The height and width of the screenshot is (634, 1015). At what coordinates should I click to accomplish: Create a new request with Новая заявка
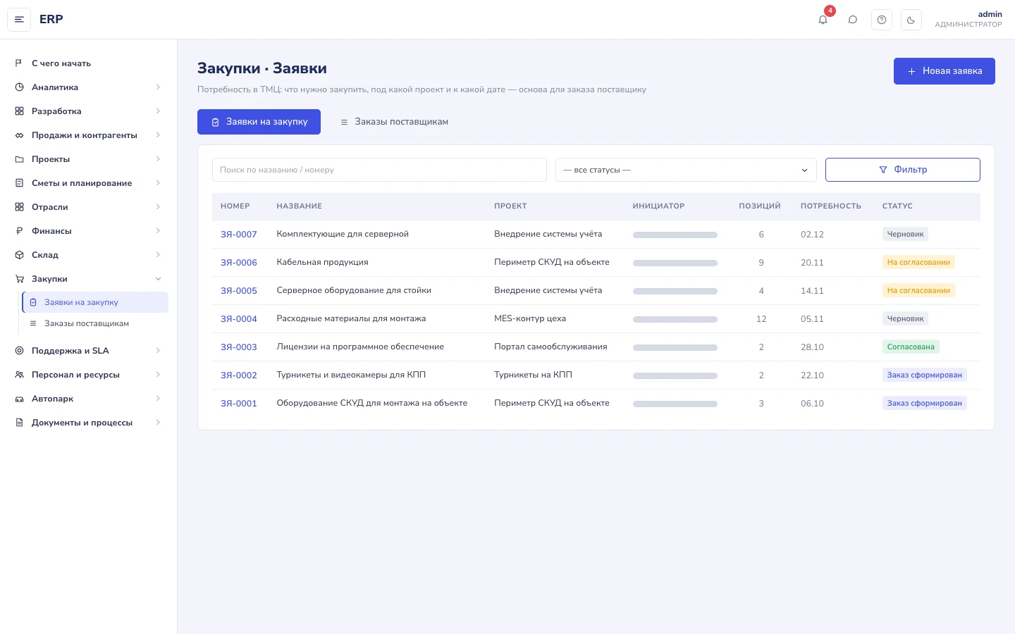pos(944,71)
